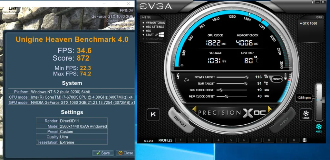Click the Tessellation Extreme value
This screenshot has width=330, height=160.
click(67, 142)
